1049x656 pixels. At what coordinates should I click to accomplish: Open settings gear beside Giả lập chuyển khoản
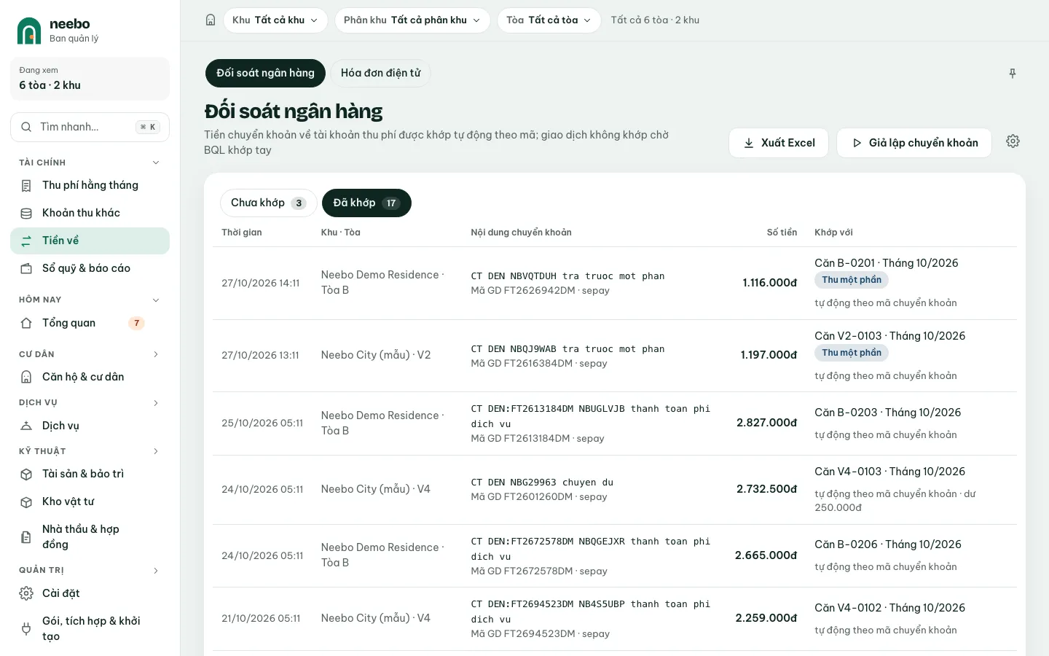(x=1013, y=141)
